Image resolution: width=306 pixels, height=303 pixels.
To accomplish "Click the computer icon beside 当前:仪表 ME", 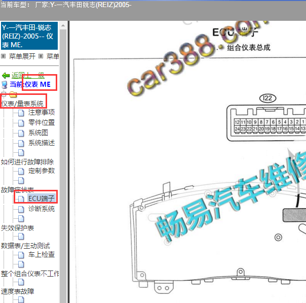I will pos(4,85).
